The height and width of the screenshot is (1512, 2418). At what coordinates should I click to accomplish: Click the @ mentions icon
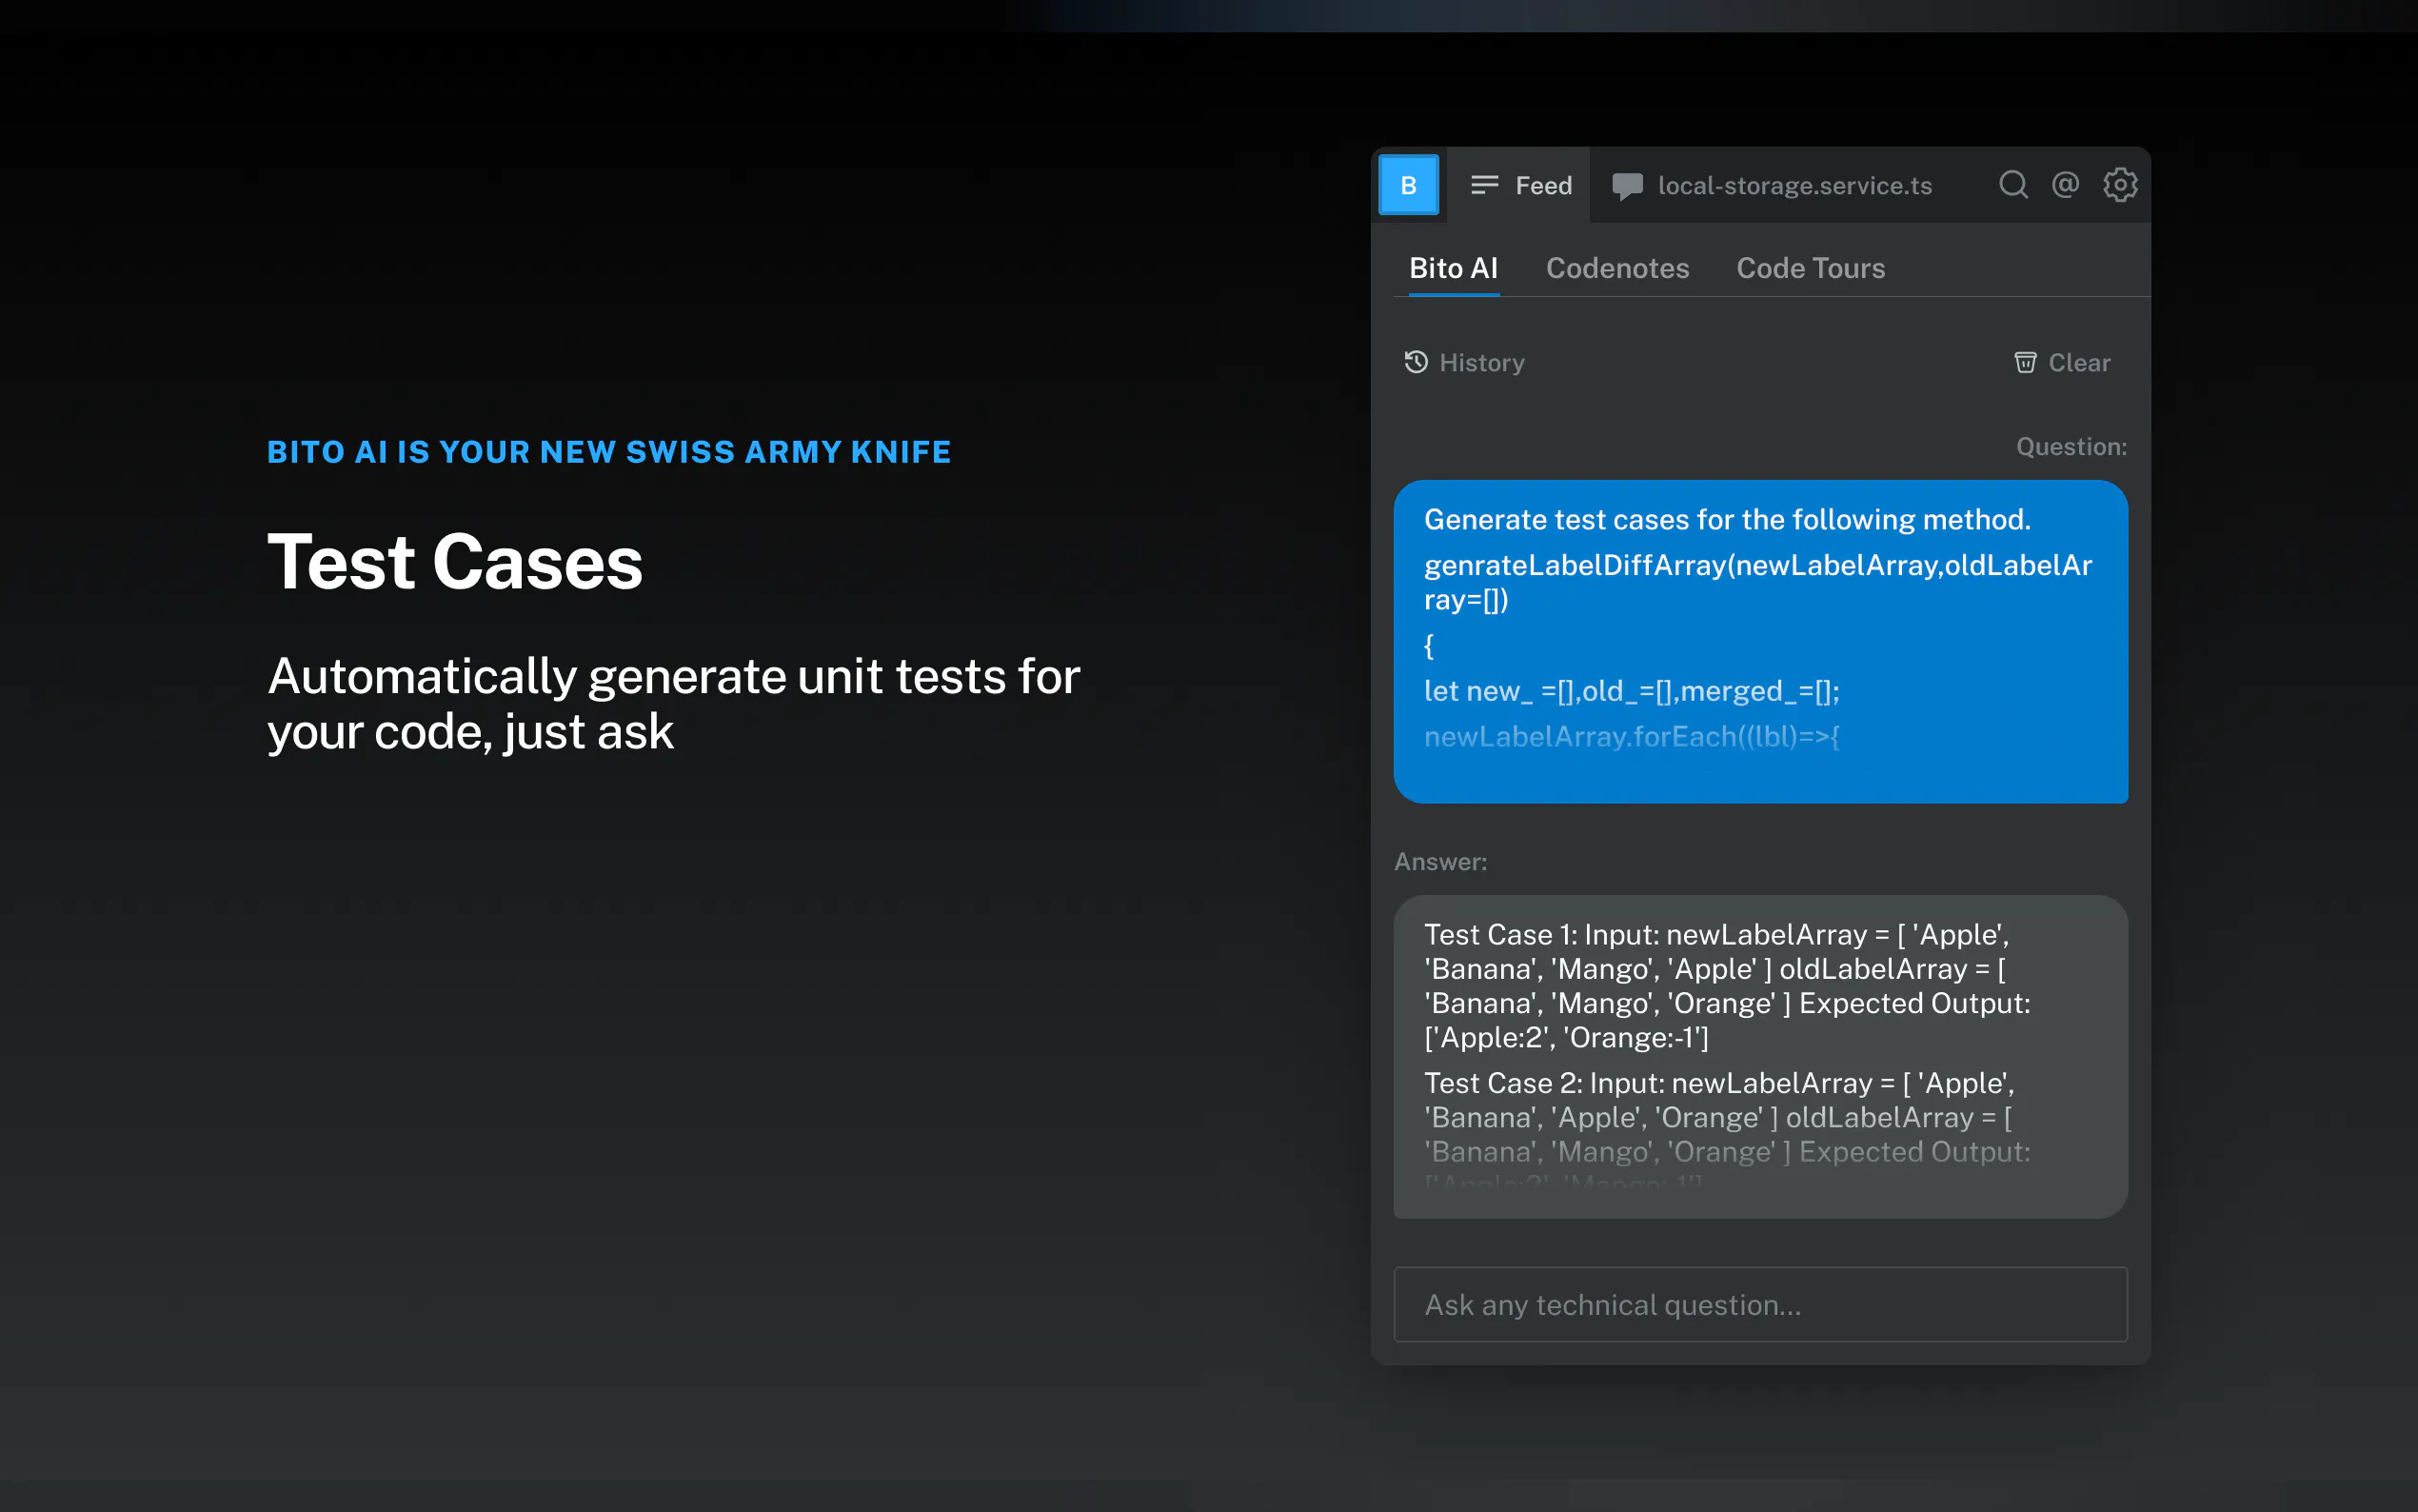(x=2065, y=185)
